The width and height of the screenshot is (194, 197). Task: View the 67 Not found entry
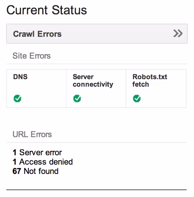point(35,171)
